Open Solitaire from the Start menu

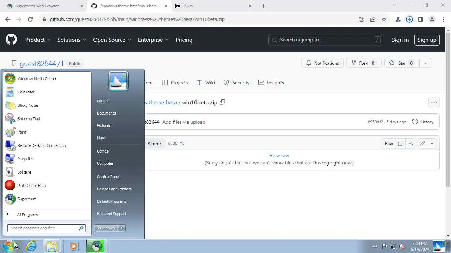[x=47, y=172]
